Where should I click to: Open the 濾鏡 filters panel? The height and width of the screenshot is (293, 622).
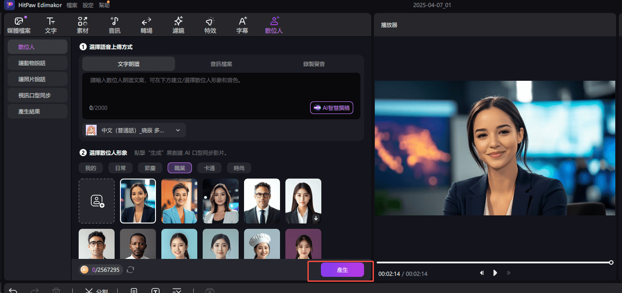178,25
